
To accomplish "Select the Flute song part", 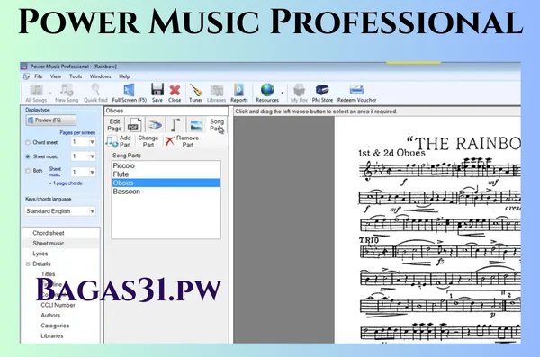I will 166,174.
